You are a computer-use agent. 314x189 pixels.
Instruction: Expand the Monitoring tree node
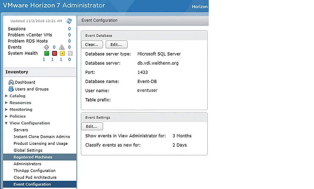pyautogui.click(x=6, y=110)
